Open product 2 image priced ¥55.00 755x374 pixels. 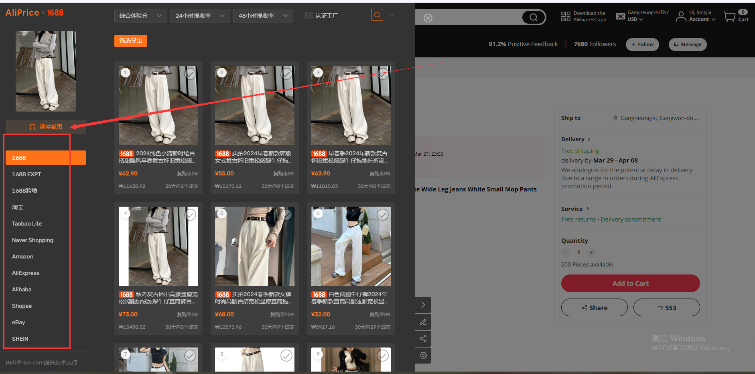255,106
